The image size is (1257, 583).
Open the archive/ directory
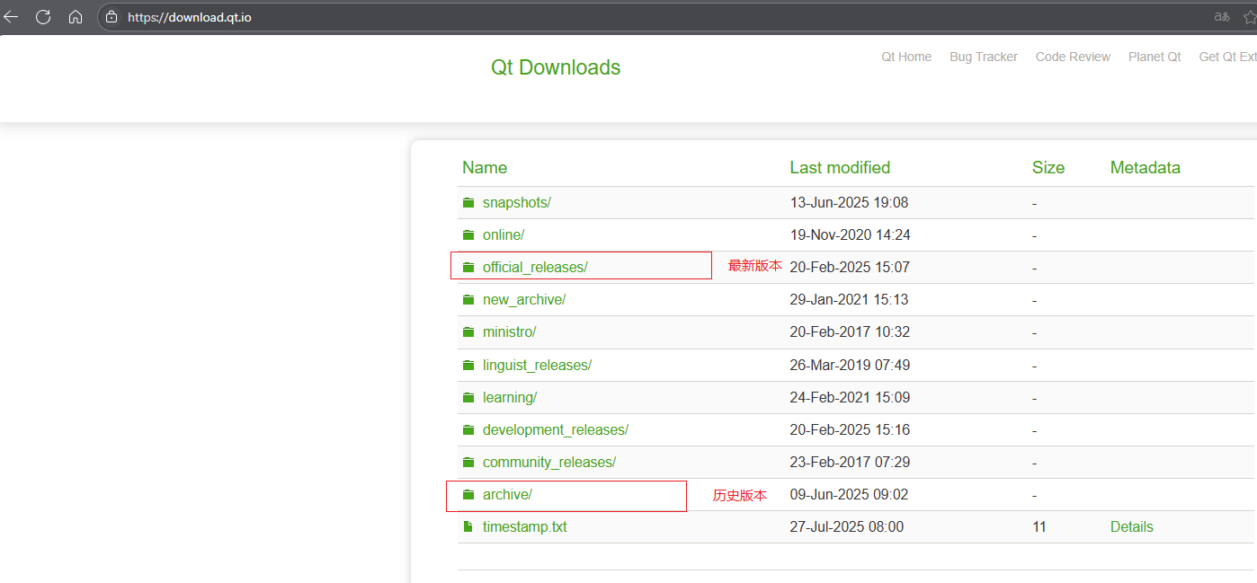(x=507, y=495)
